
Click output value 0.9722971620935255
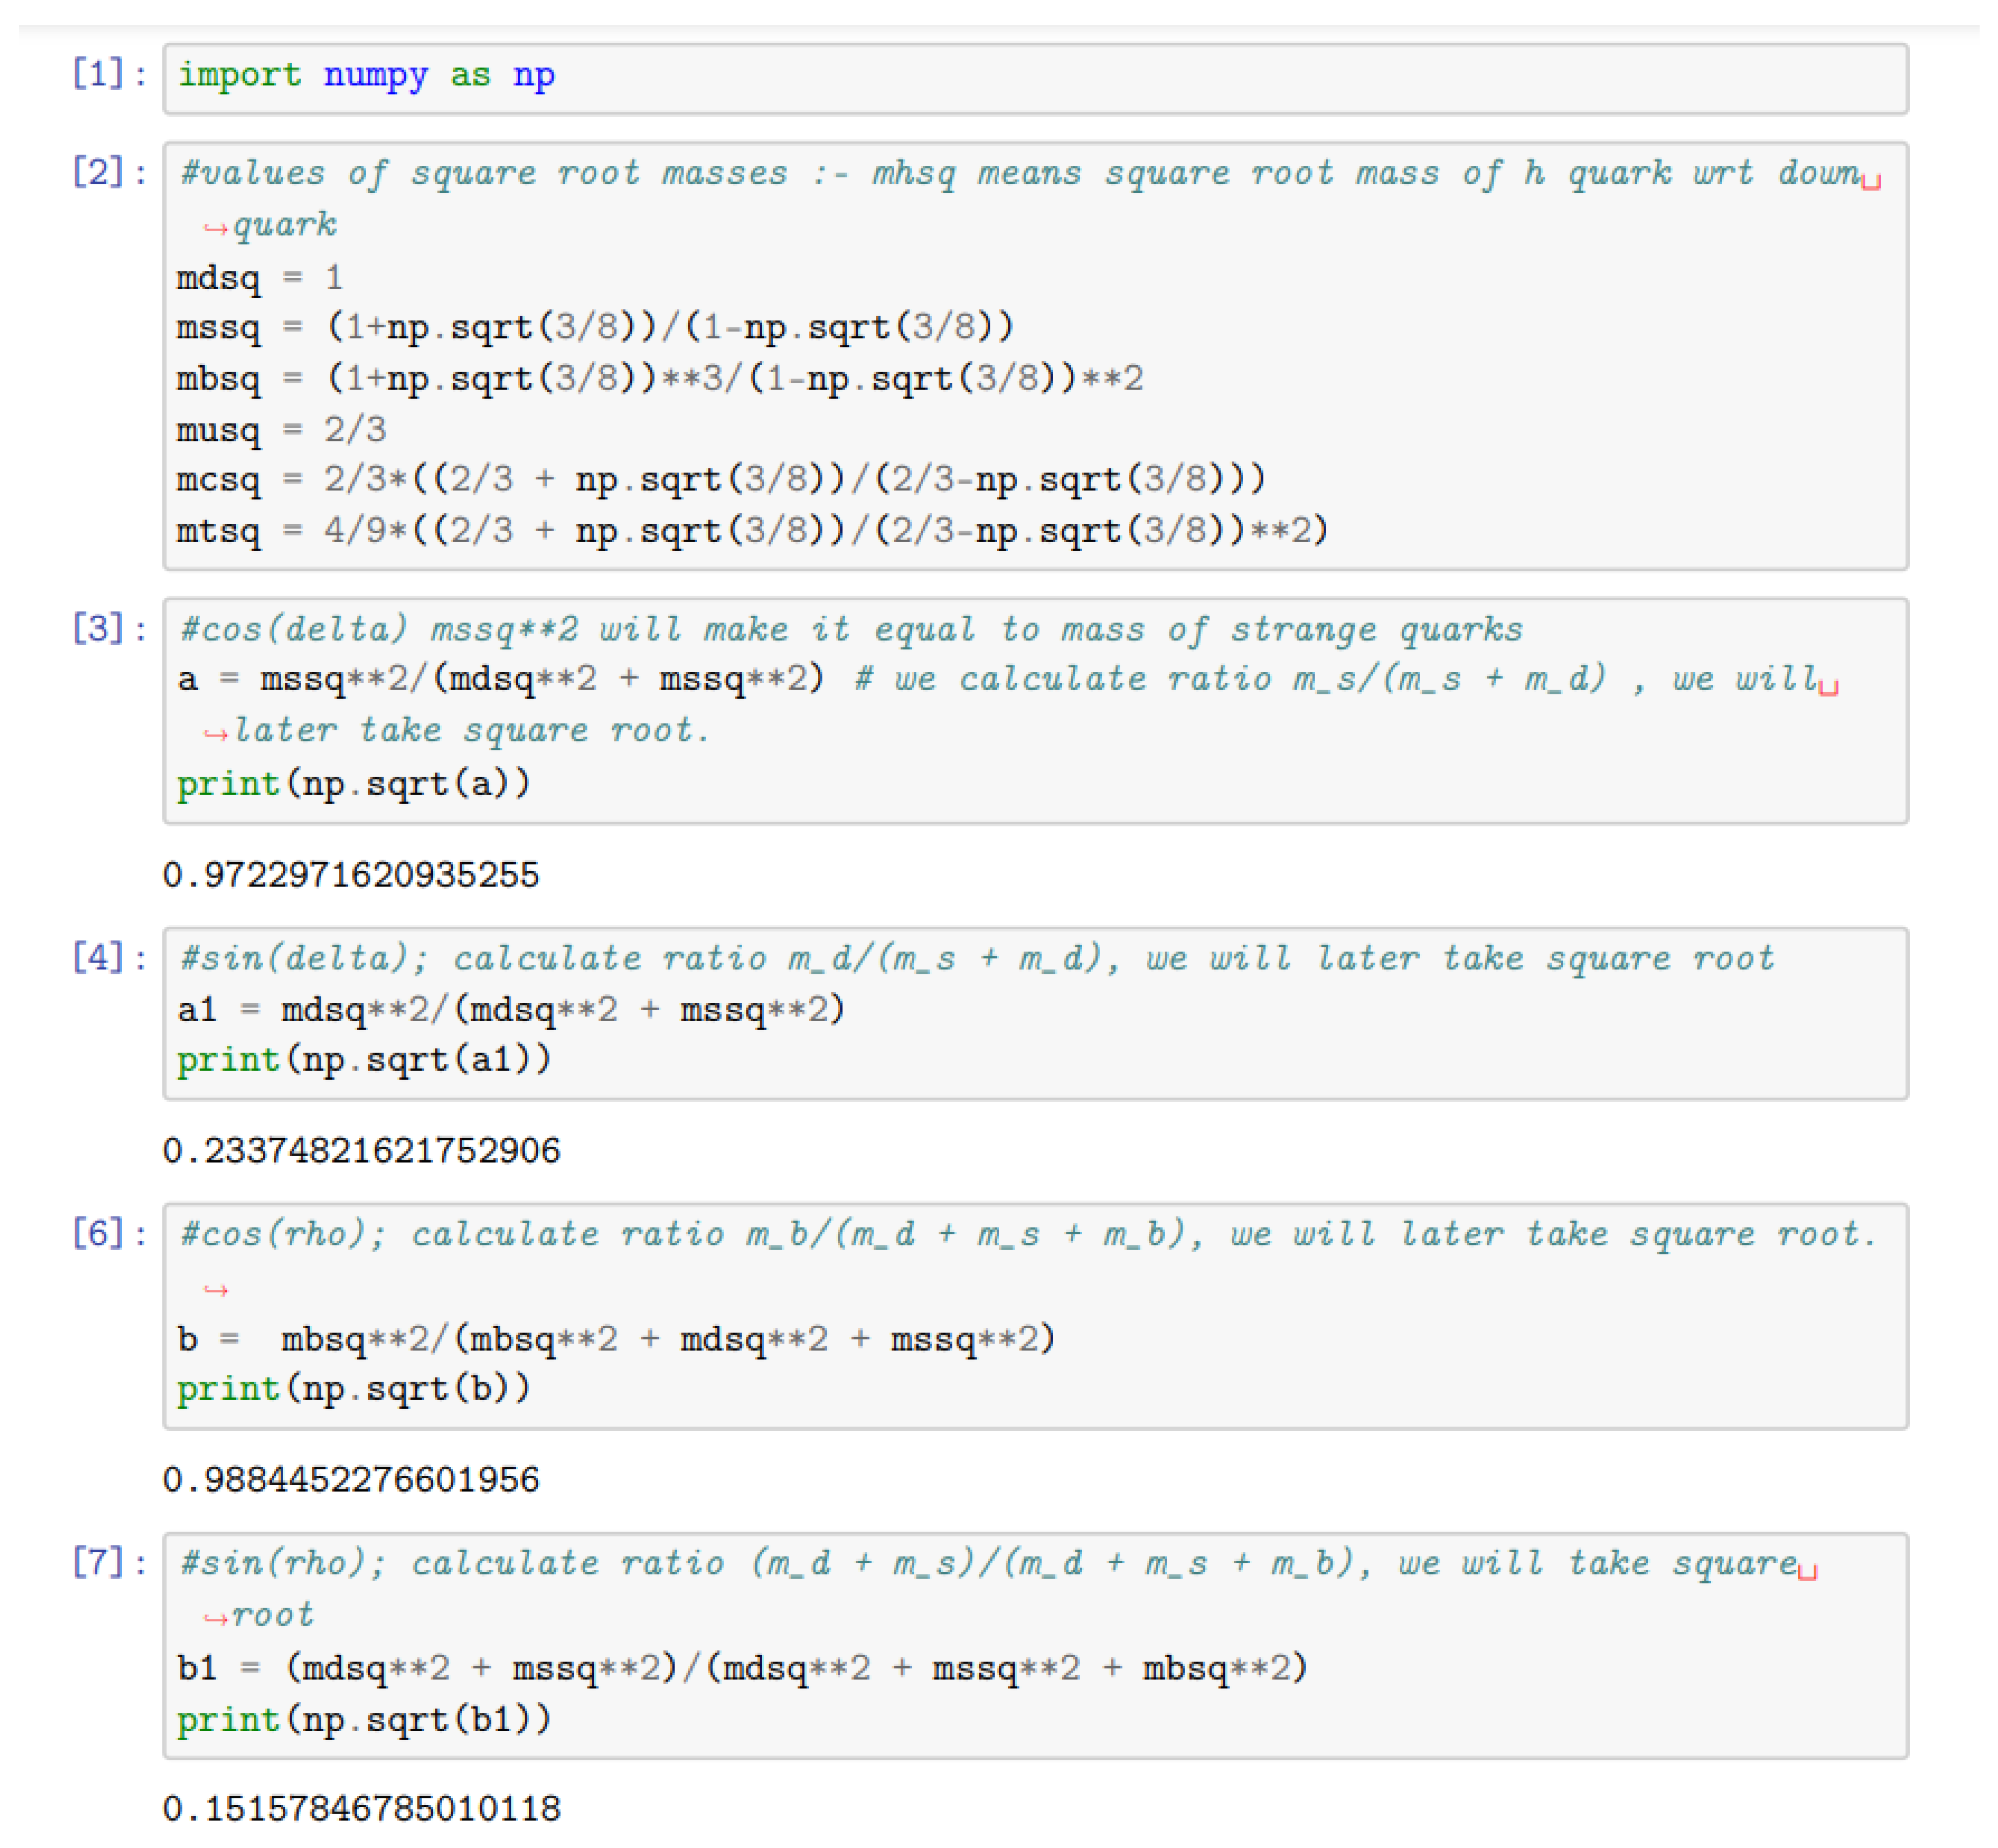(x=351, y=875)
